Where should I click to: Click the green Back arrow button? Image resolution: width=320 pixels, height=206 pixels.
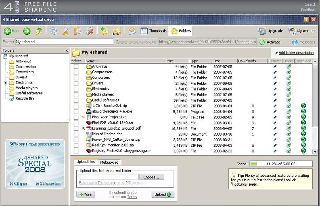click(x=8, y=31)
